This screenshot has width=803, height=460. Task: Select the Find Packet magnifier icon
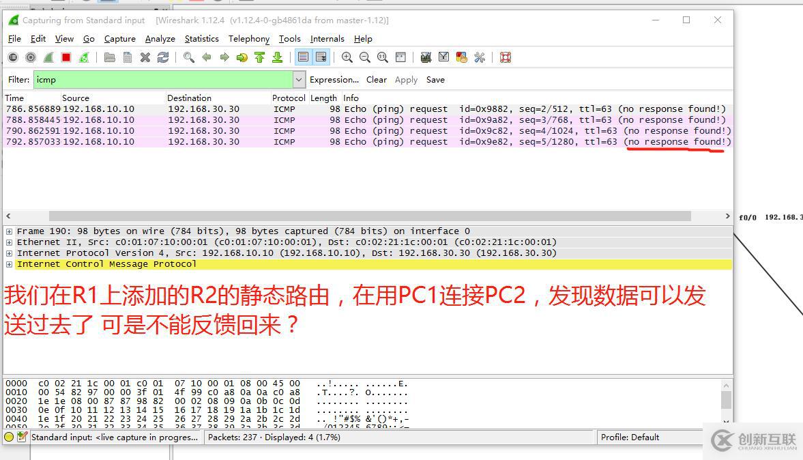(187, 57)
